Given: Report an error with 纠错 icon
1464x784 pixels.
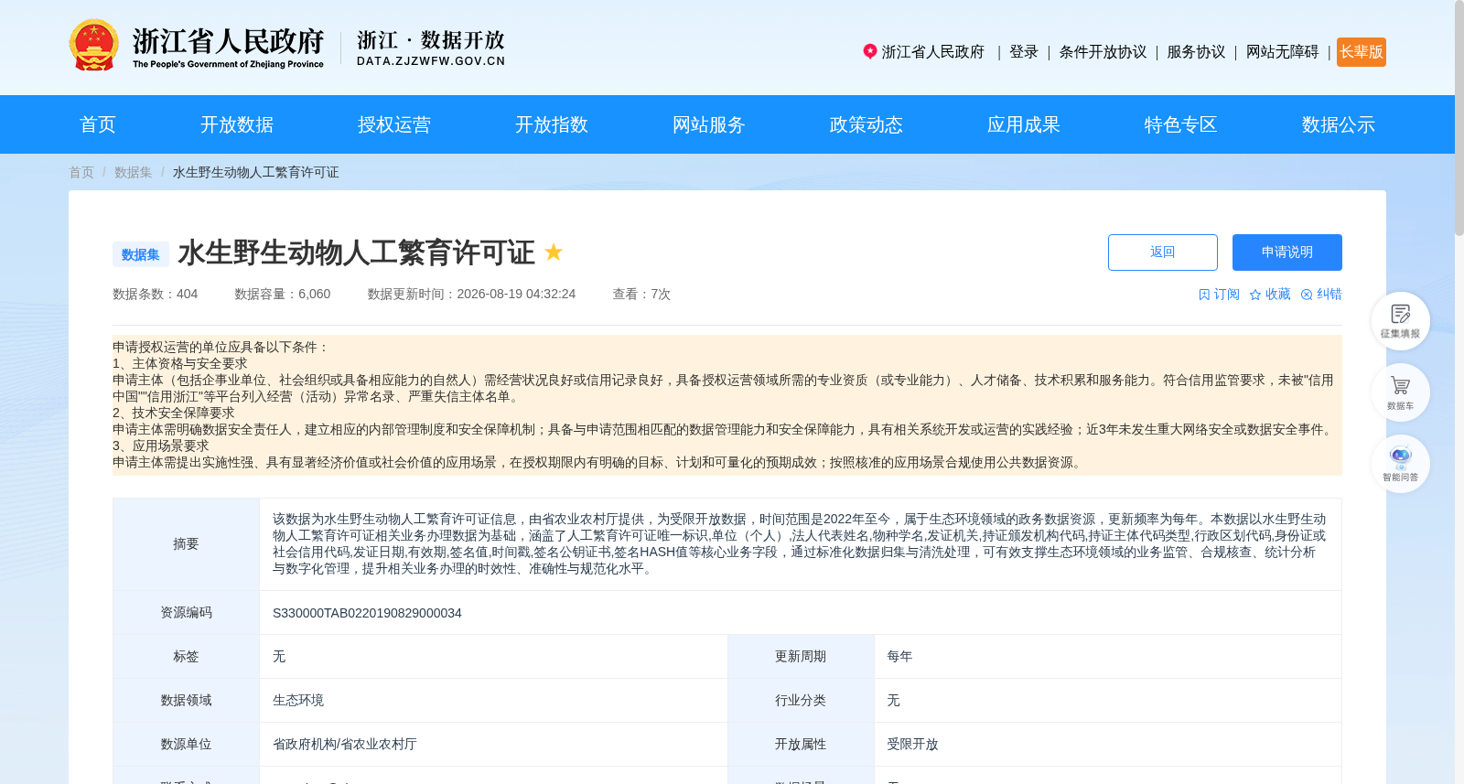Looking at the screenshot, I should coord(1307,295).
